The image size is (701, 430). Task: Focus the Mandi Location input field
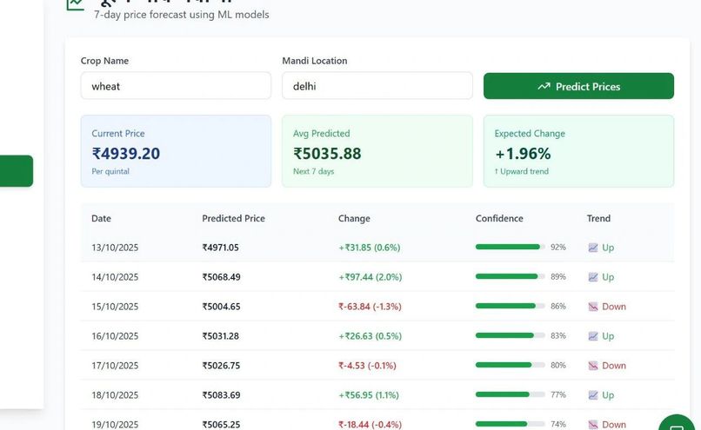[377, 86]
